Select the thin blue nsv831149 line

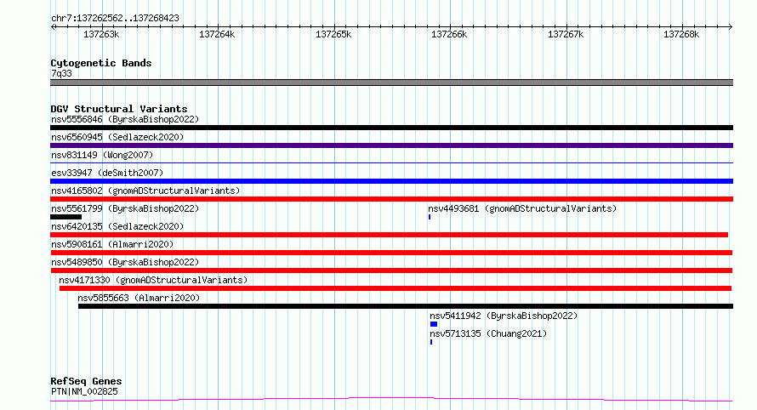tap(391, 163)
